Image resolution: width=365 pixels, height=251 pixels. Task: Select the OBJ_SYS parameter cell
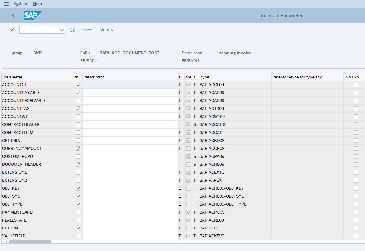click(x=38, y=196)
